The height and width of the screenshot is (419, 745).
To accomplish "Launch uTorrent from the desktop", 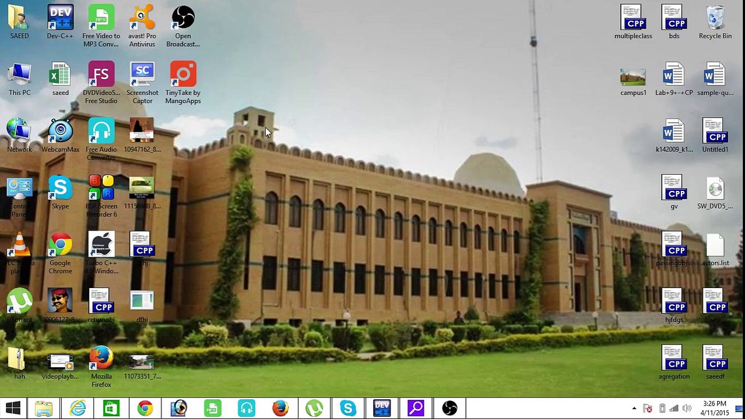I will 19,306.
